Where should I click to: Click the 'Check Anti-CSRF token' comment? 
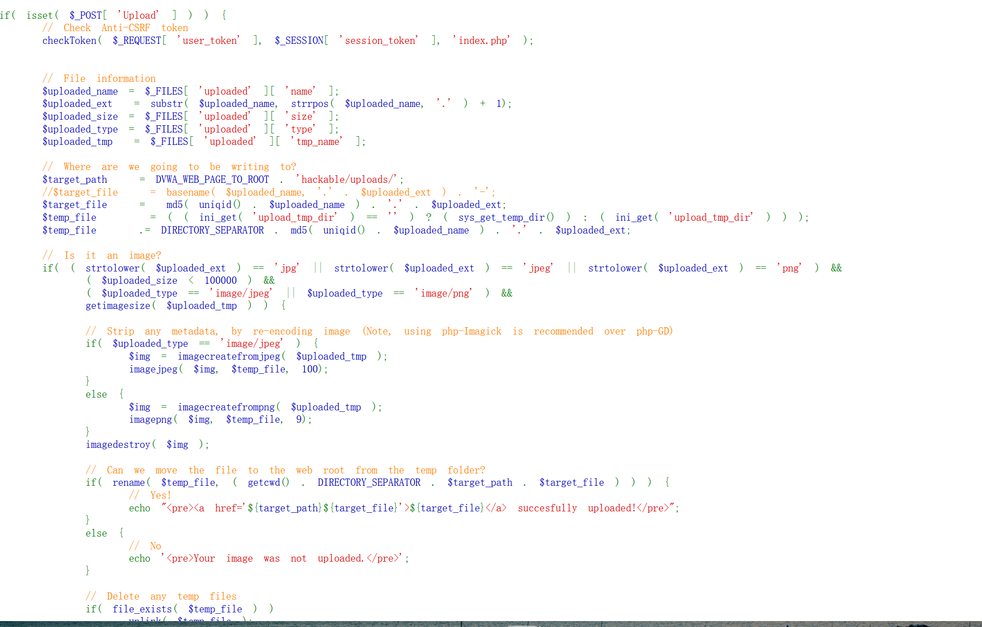pyautogui.click(x=115, y=28)
